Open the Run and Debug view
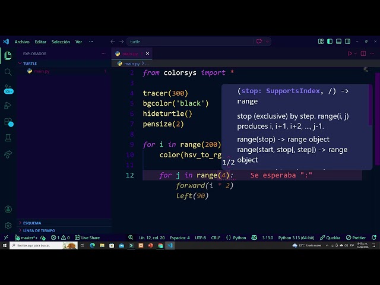 tap(8, 106)
